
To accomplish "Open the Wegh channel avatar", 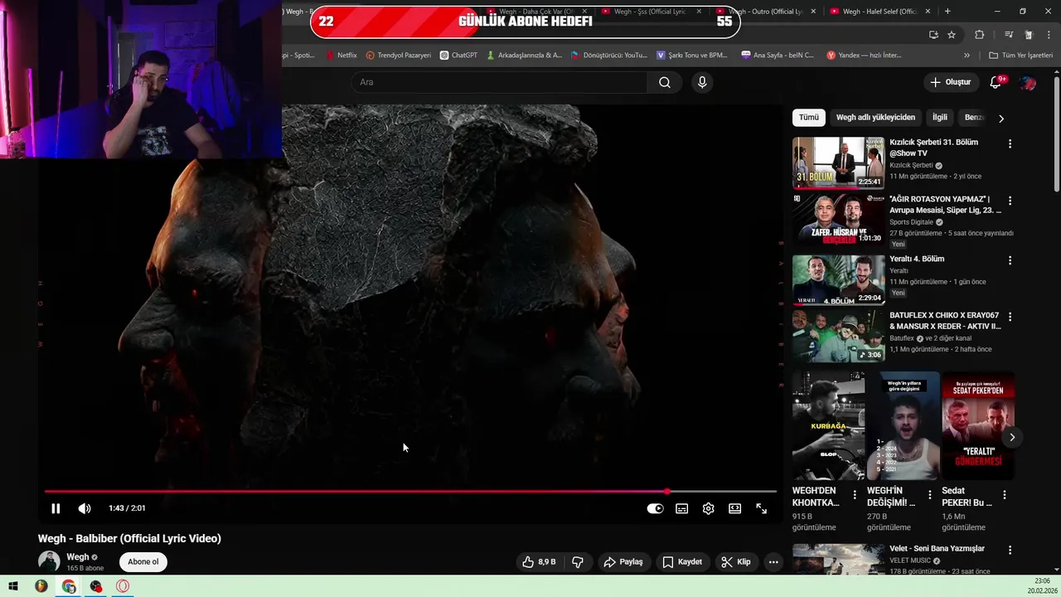I will pos(49,561).
